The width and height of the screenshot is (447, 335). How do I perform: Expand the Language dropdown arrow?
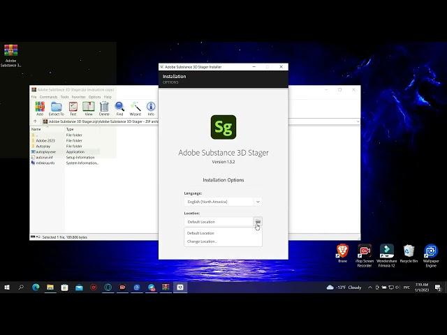[258, 202]
